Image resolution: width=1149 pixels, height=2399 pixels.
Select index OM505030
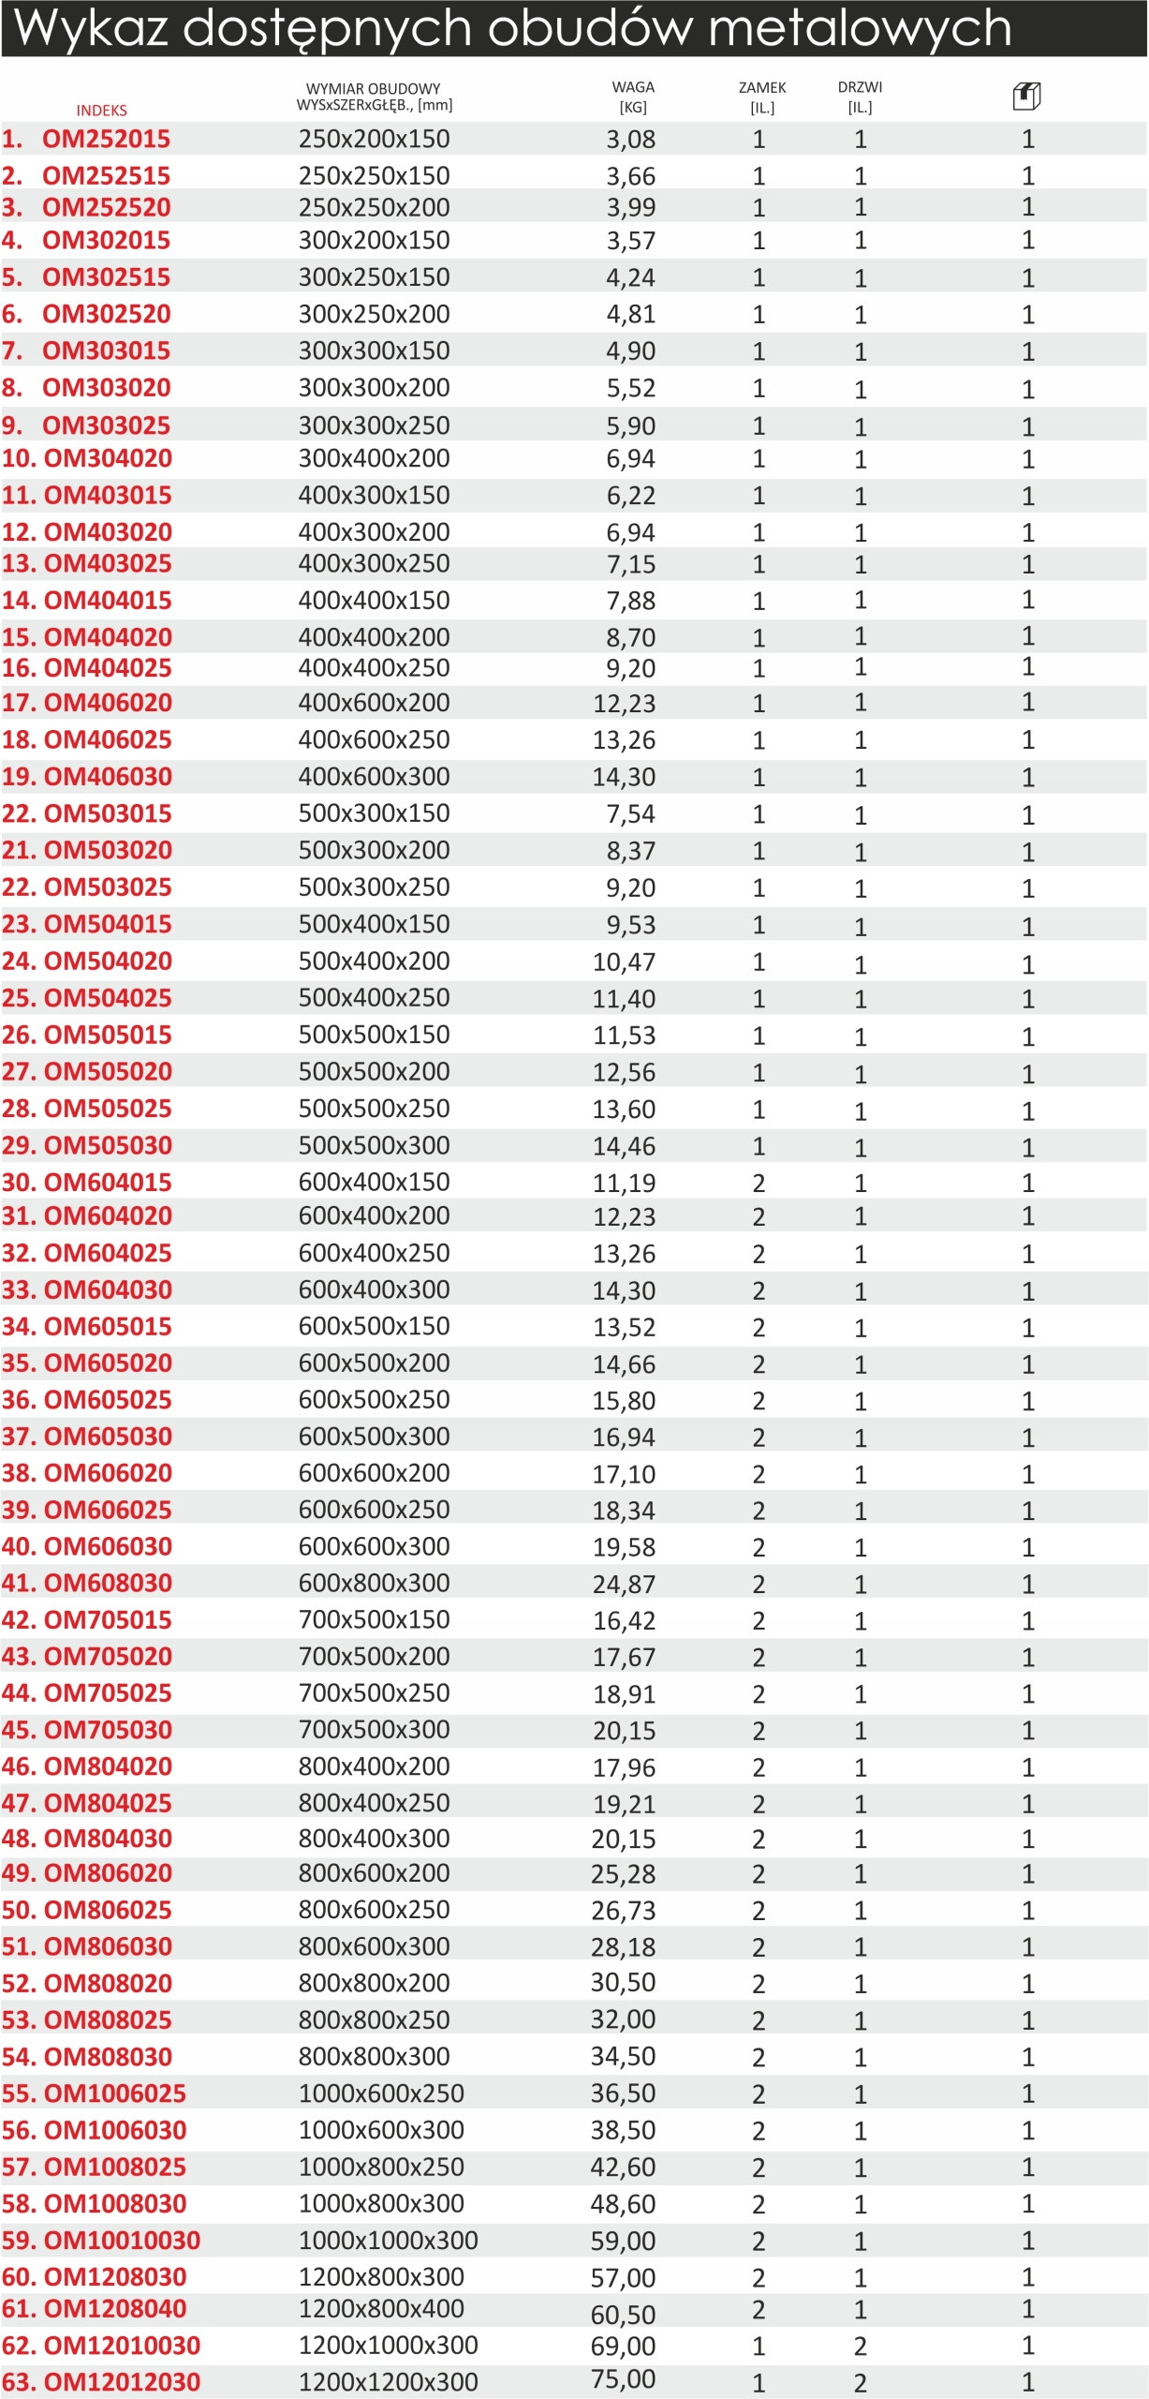(108, 1146)
